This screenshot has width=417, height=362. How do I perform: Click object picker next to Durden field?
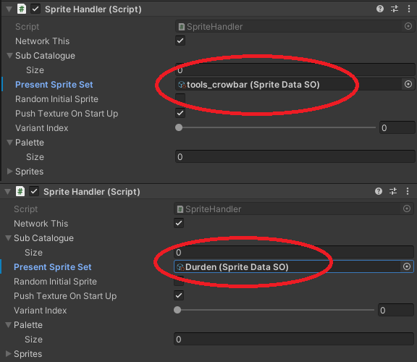(x=407, y=266)
